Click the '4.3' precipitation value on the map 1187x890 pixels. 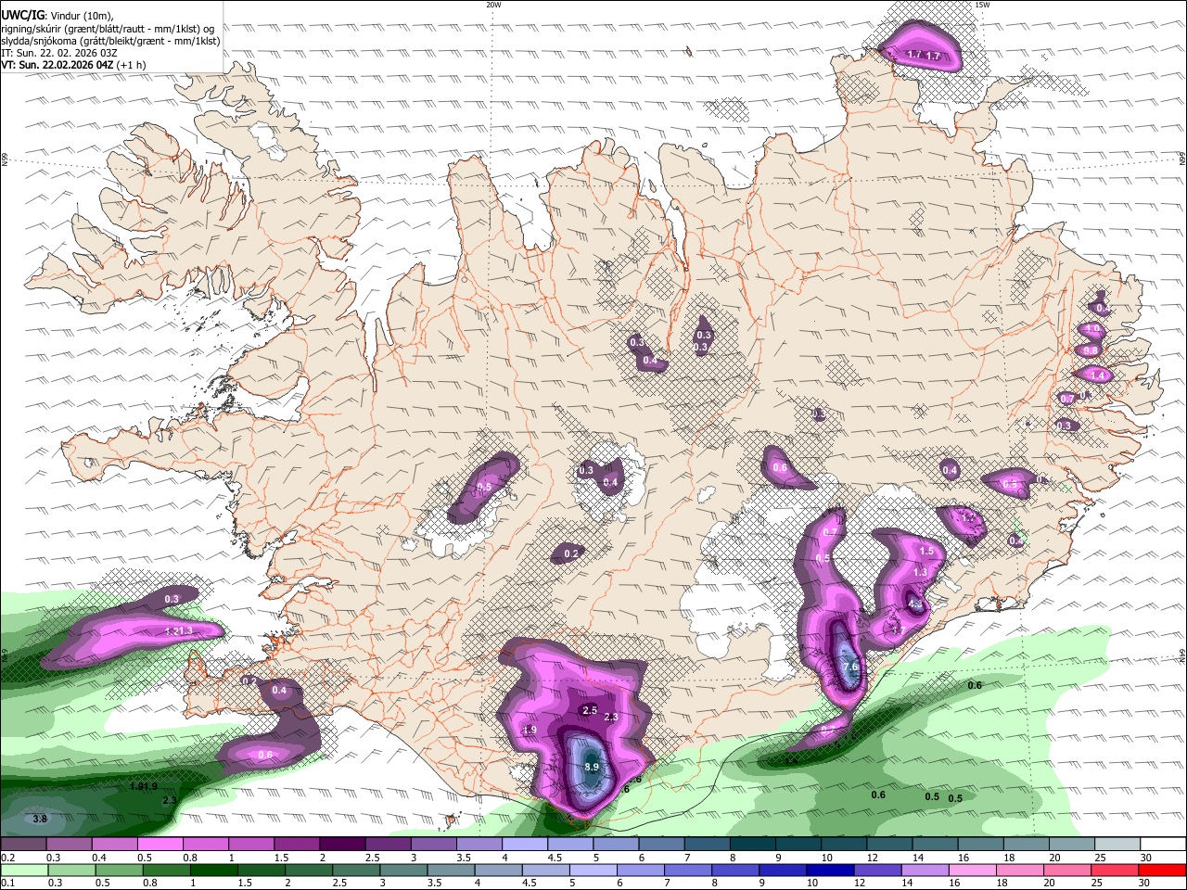click(x=915, y=604)
